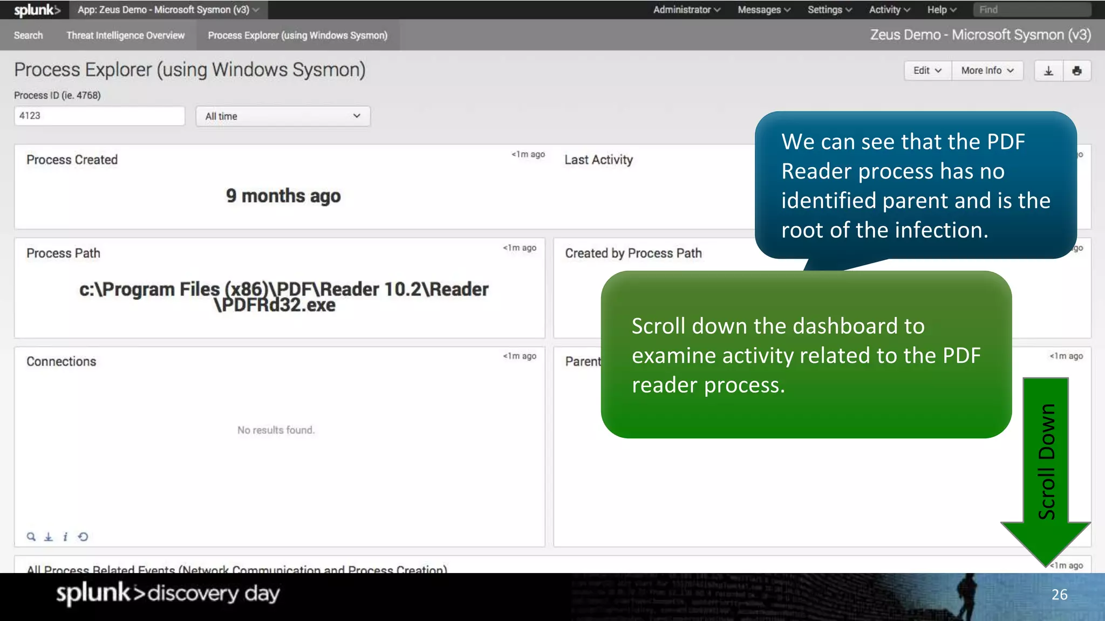1105x621 pixels.
Task: Expand the Settings menu
Action: click(829, 10)
